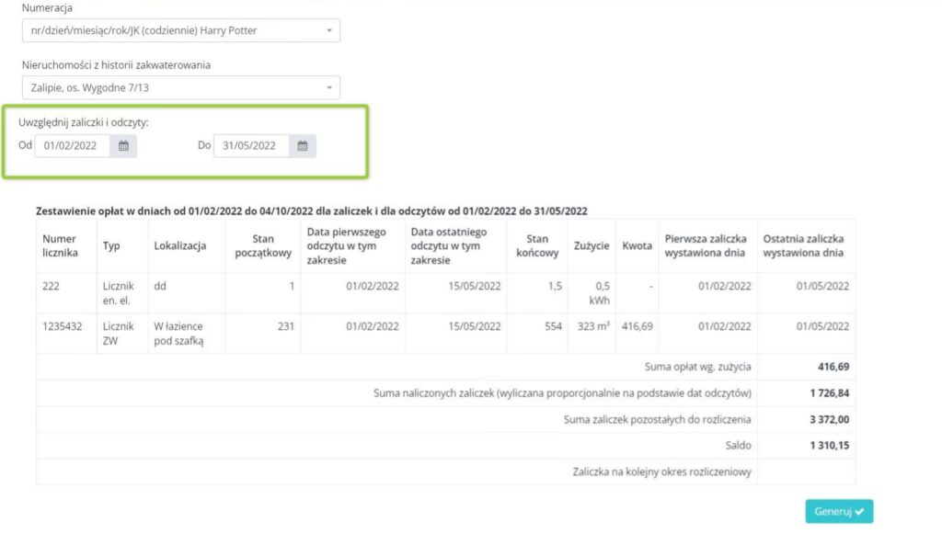Open the calendar picker for Od date

123,145
